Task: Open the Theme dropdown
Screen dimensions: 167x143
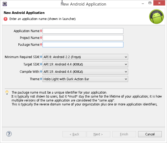Action: click(x=85, y=79)
